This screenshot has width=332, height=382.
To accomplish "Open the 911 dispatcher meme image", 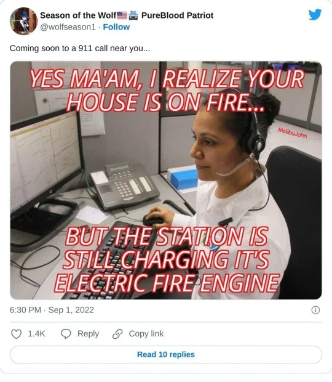I will click(166, 181).
